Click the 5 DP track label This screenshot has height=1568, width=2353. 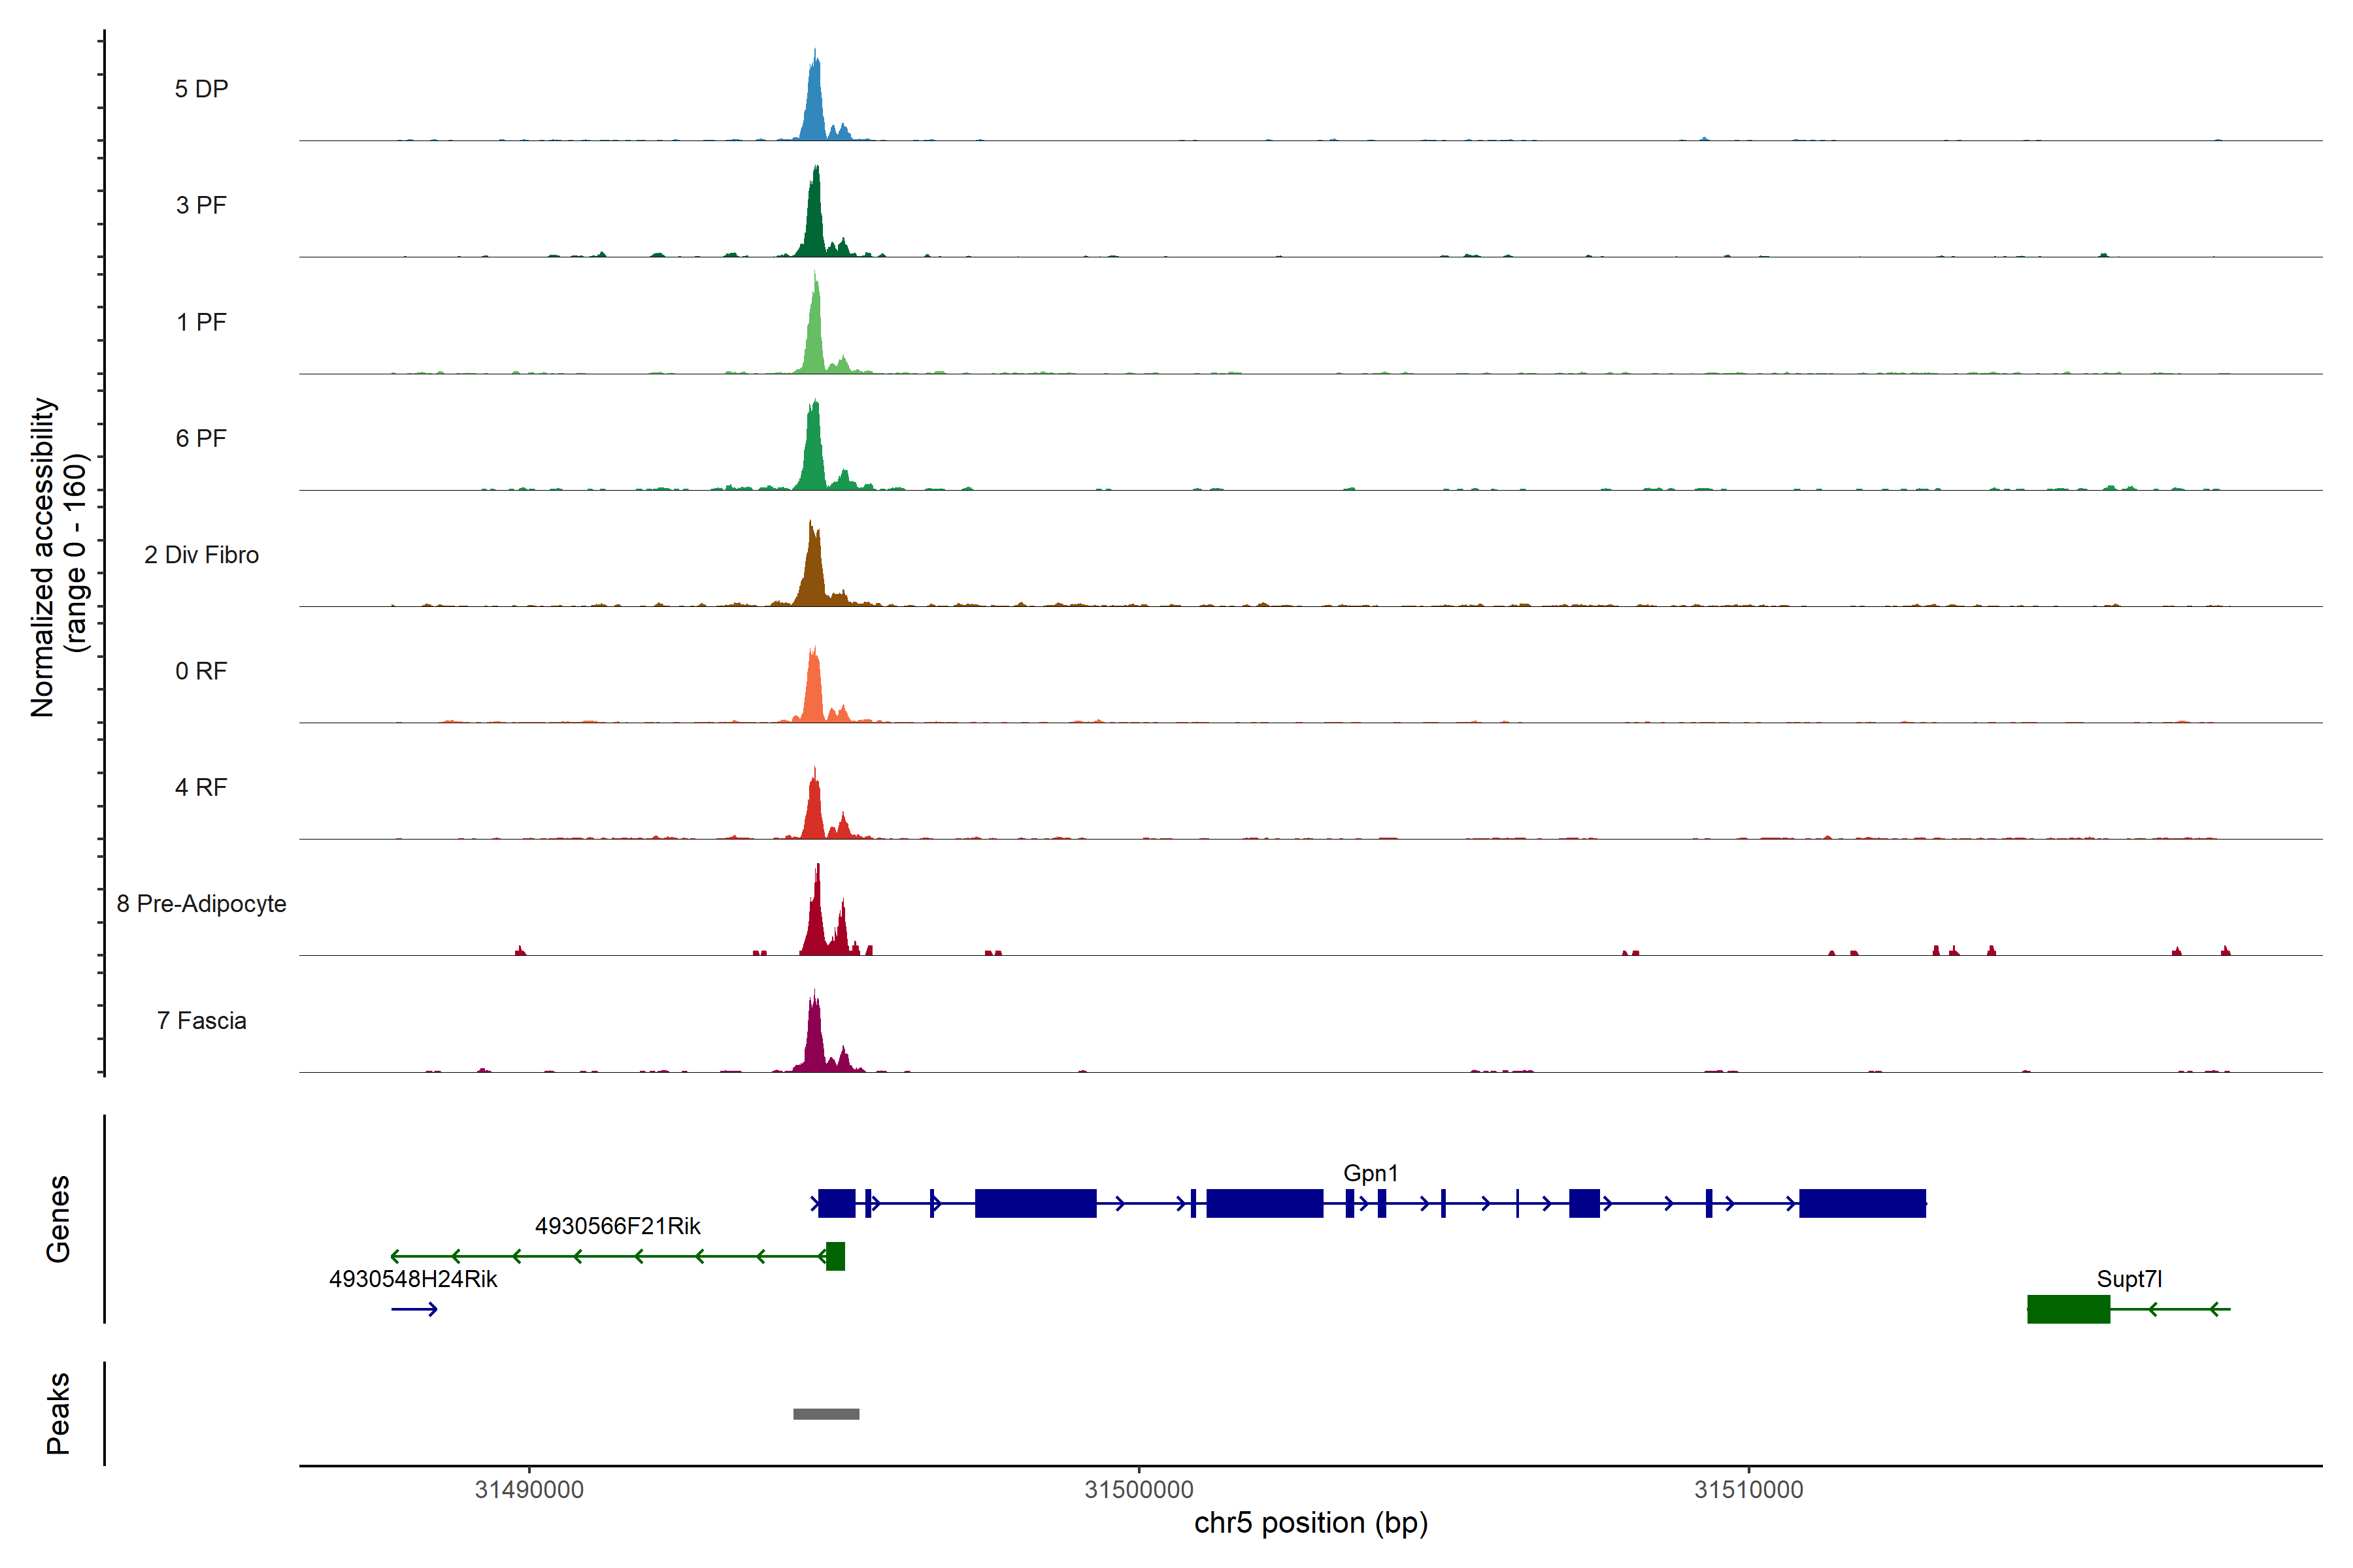click(x=201, y=89)
